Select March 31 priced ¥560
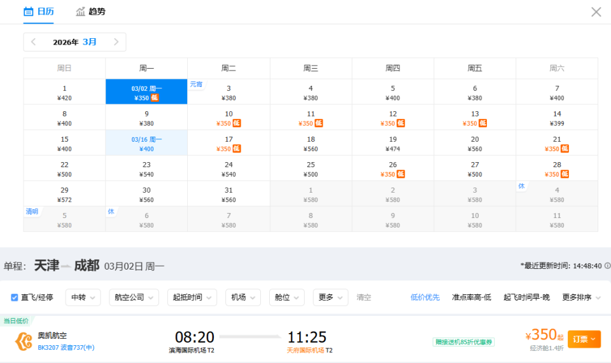The height and width of the screenshot is (363, 611). click(x=228, y=194)
